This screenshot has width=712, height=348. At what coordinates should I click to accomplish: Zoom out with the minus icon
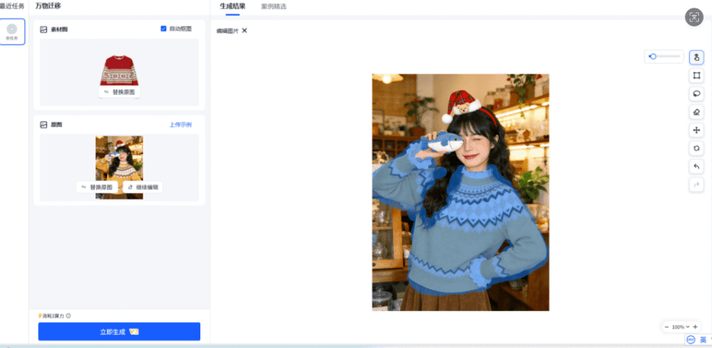tap(667, 326)
